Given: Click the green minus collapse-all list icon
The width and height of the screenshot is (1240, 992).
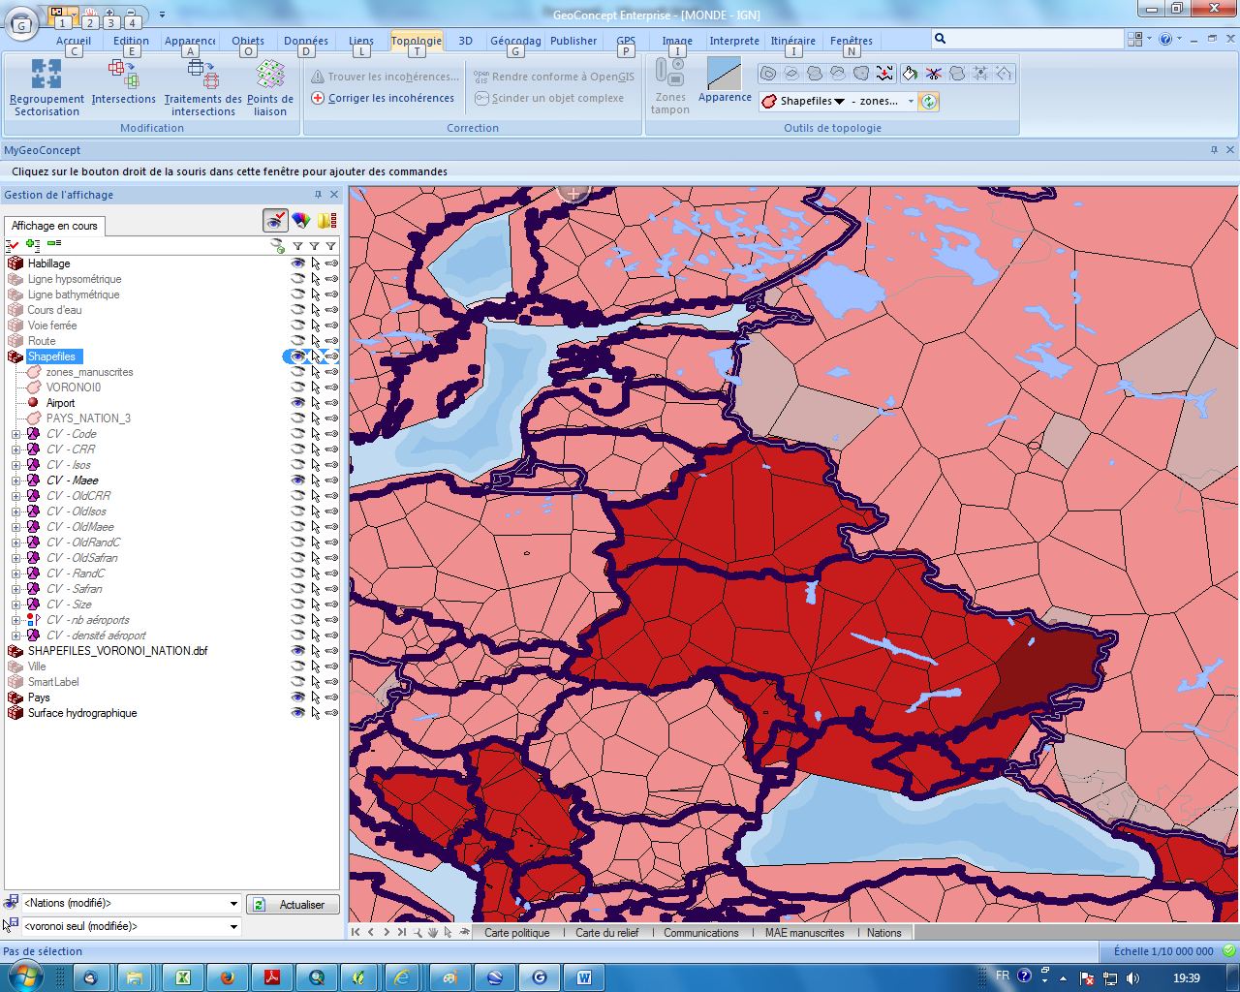Looking at the screenshot, I should 54,244.
